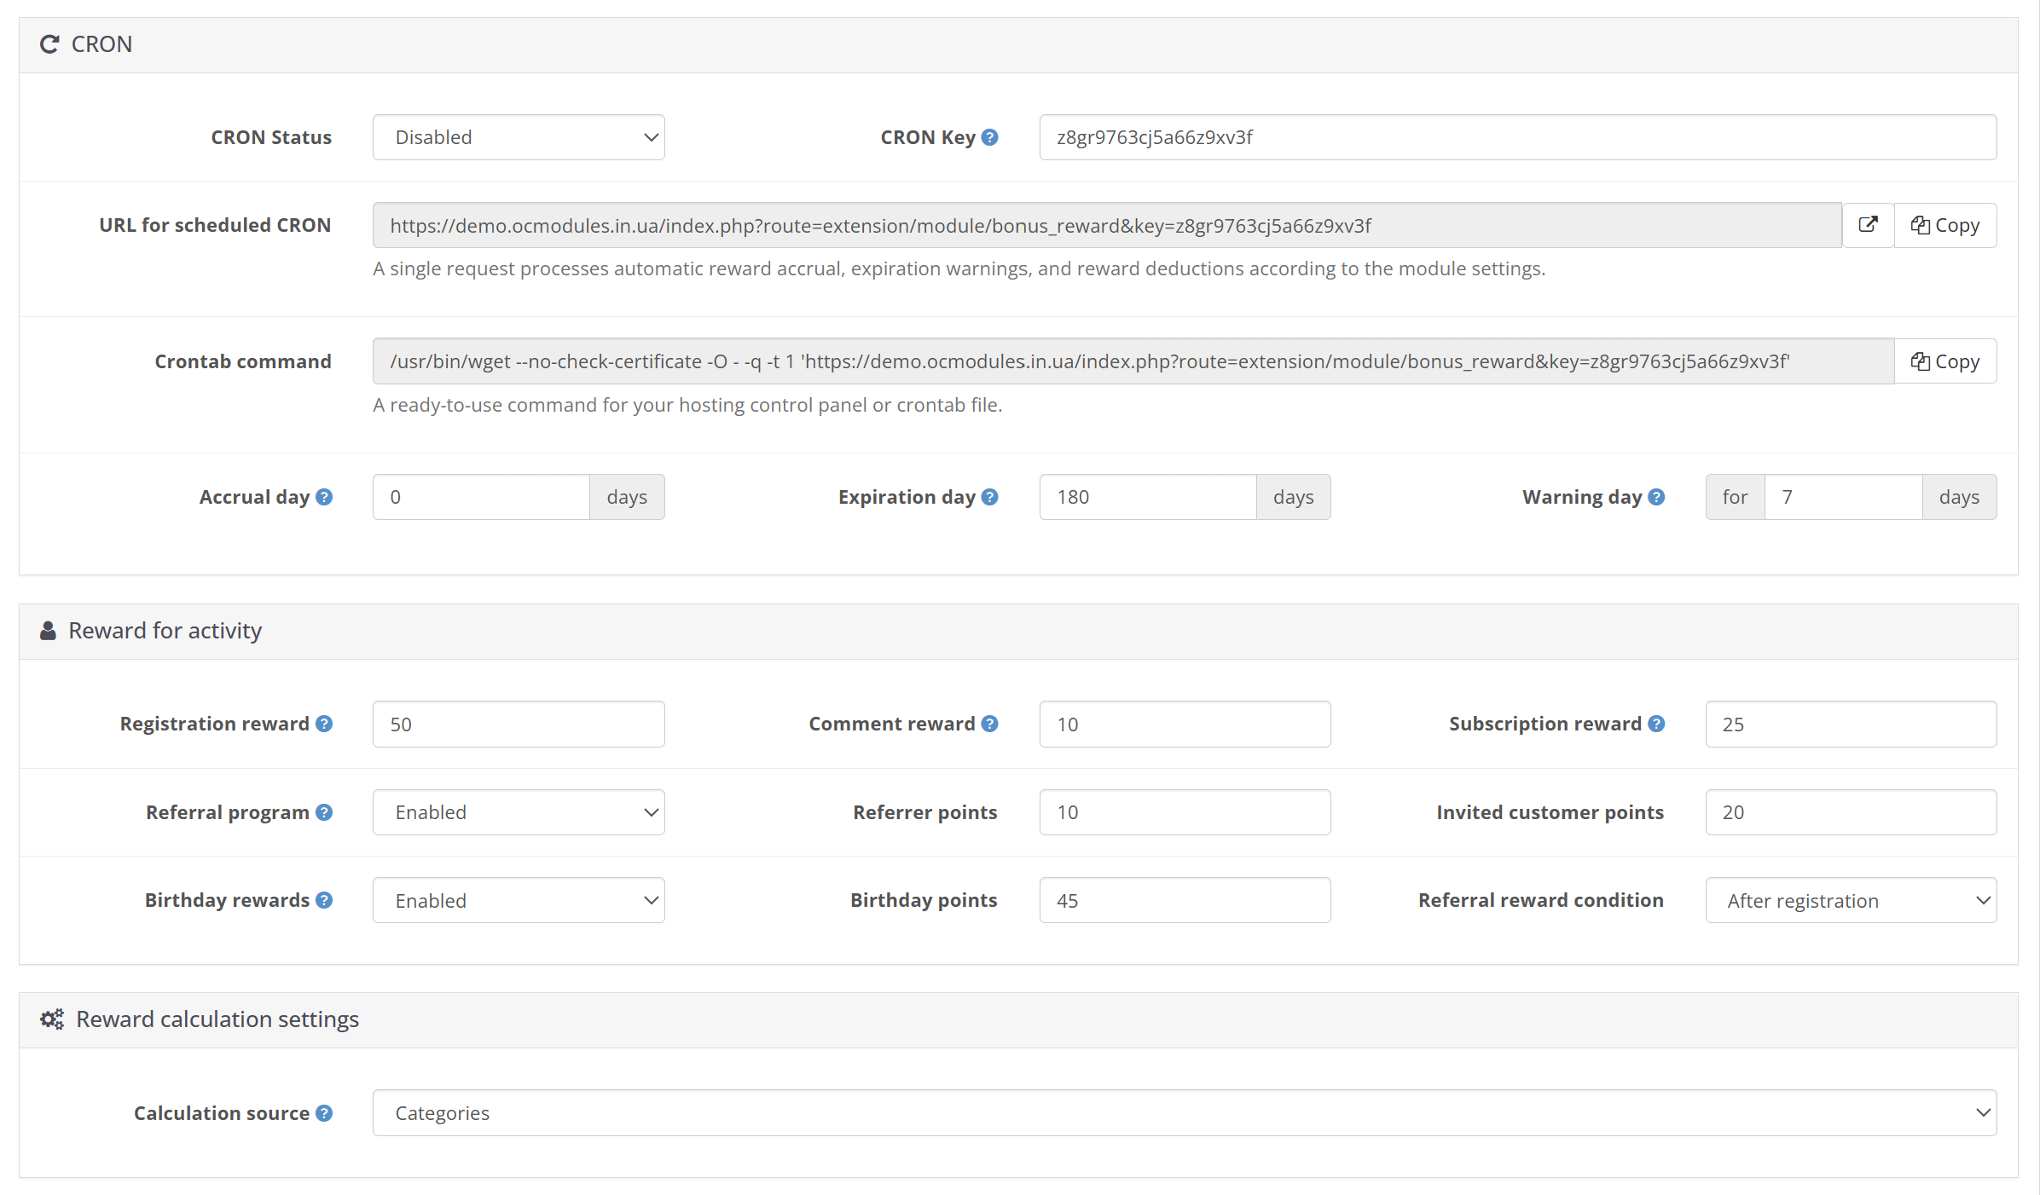
Task: Click the Crontab command text field
Action: point(1133,361)
